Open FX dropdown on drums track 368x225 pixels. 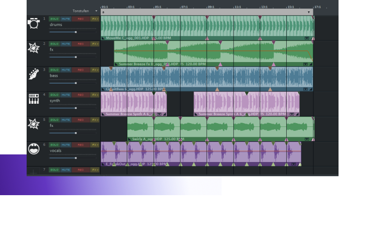click(95, 19)
